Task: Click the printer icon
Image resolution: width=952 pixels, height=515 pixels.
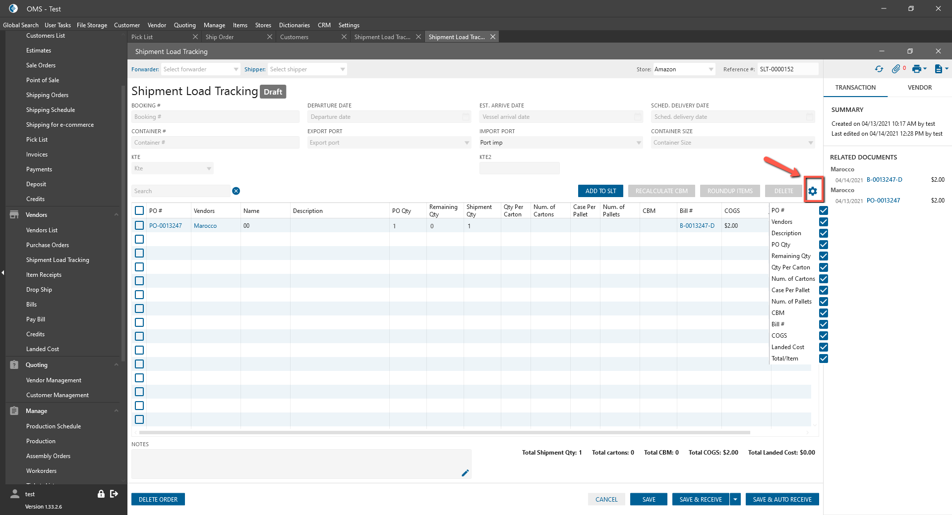Action: [917, 69]
